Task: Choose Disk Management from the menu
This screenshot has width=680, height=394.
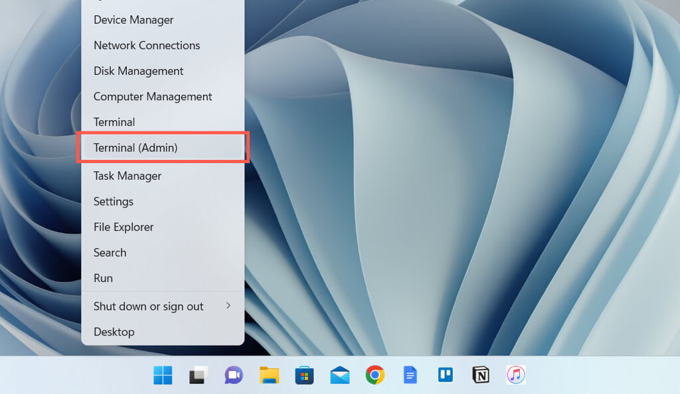Action: point(163,71)
